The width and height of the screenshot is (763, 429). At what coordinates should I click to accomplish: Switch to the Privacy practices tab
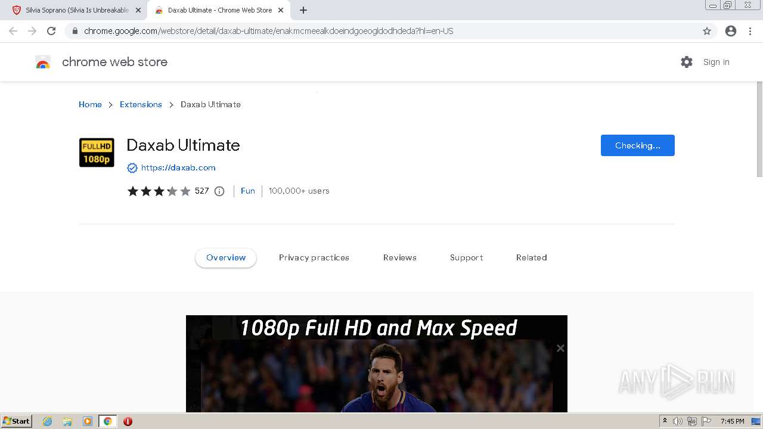[x=314, y=257]
